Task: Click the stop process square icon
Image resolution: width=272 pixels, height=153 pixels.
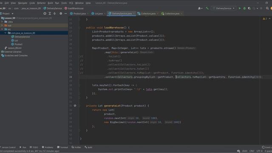Action: (261, 8)
